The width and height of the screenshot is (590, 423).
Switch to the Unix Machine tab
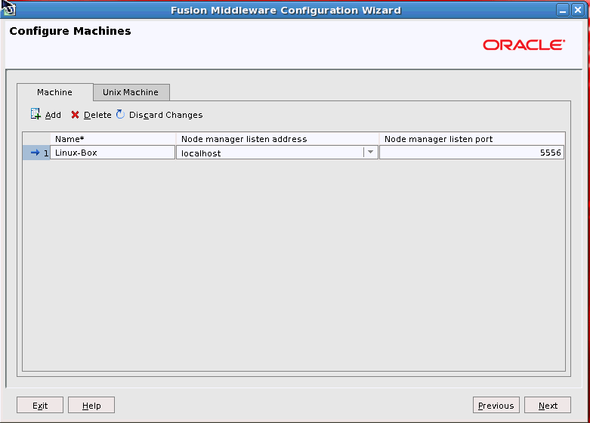(x=131, y=92)
